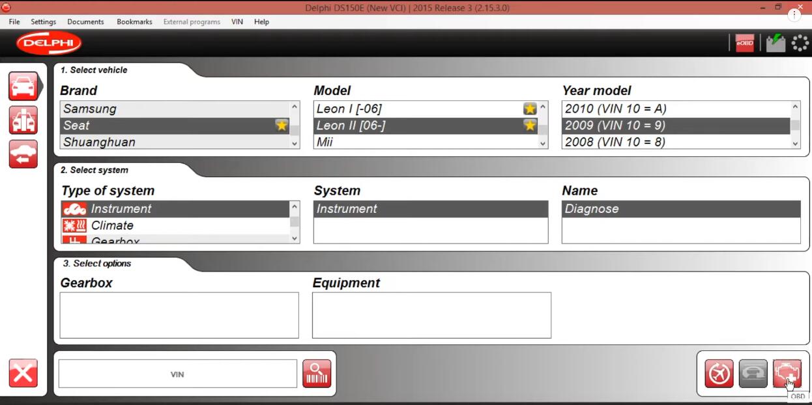The width and height of the screenshot is (812, 405).
Task: Click the dotted circle status indicator
Action: pyautogui.click(x=800, y=43)
